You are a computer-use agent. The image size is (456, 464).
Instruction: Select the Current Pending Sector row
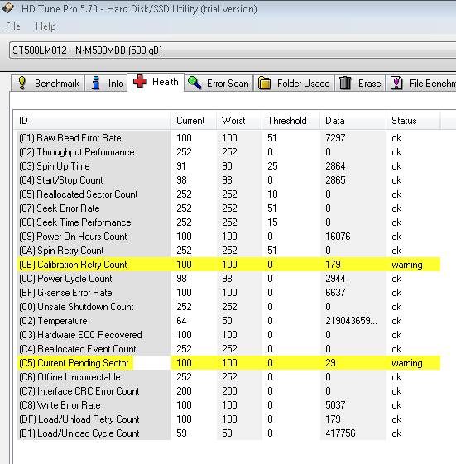(228, 363)
